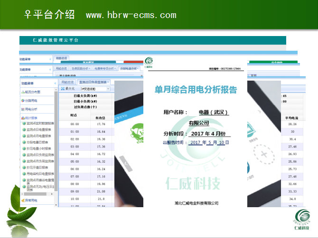This screenshot has width=318, height=238.
Task: Expand the 用电分析 accordion section
Action: click(x=37, y=109)
